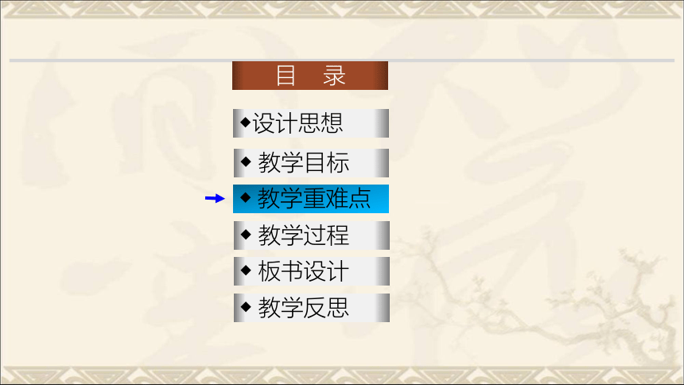Select the highlighted 教学重难点 entry
Image resolution: width=684 pixels, height=385 pixels.
311,199
